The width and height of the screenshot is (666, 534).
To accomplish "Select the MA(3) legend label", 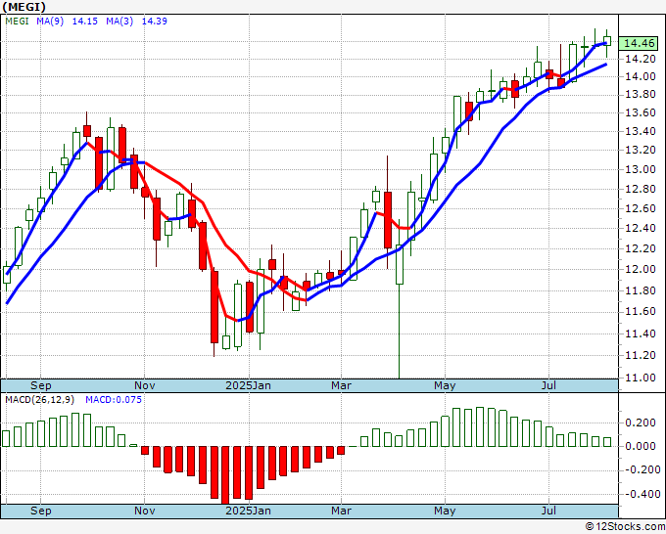I will (x=119, y=21).
